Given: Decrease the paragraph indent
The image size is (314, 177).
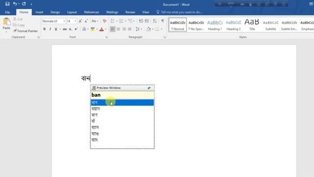Looking at the screenshot, I should coord(141,21).
